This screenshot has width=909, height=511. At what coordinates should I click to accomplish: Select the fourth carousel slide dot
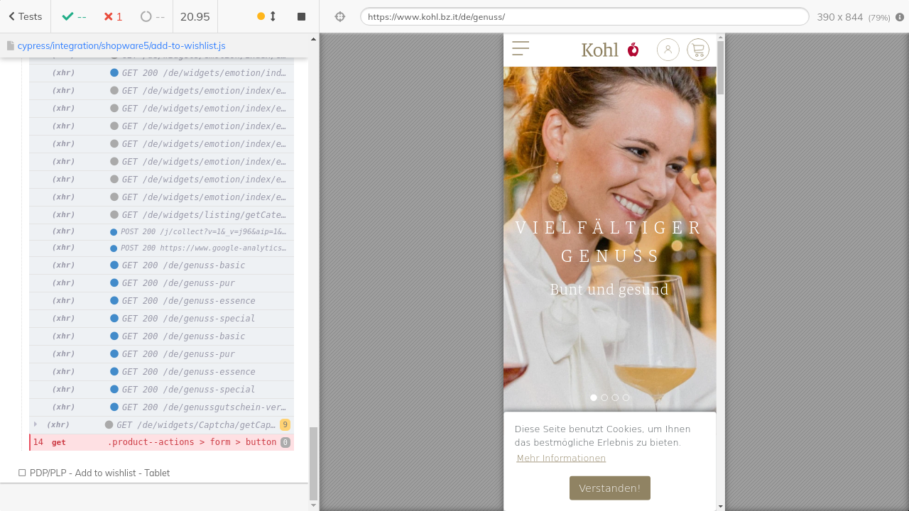click(x=626, y=397)
